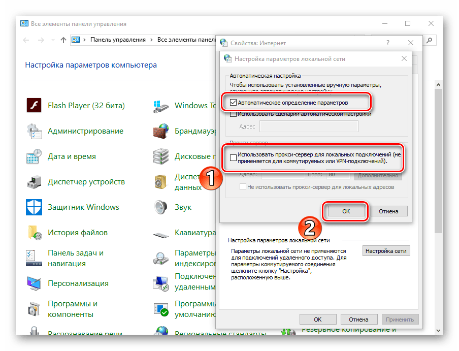Open the Защитник Windows link
This screenshot has height=351, width=459.
83,207
